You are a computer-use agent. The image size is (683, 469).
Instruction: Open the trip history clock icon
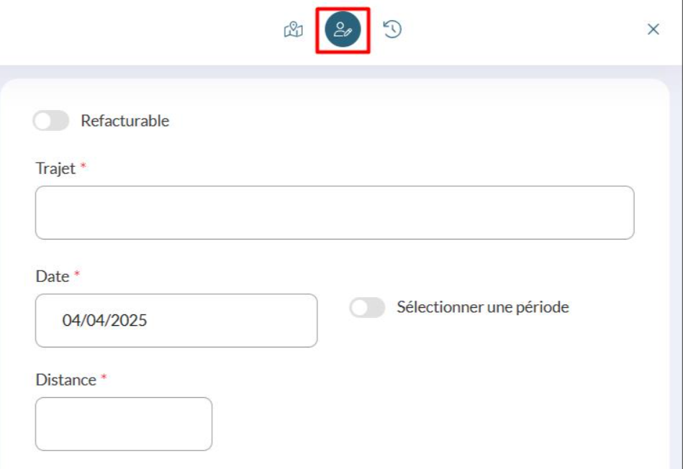pyautogui.click(x=392, y=29)
